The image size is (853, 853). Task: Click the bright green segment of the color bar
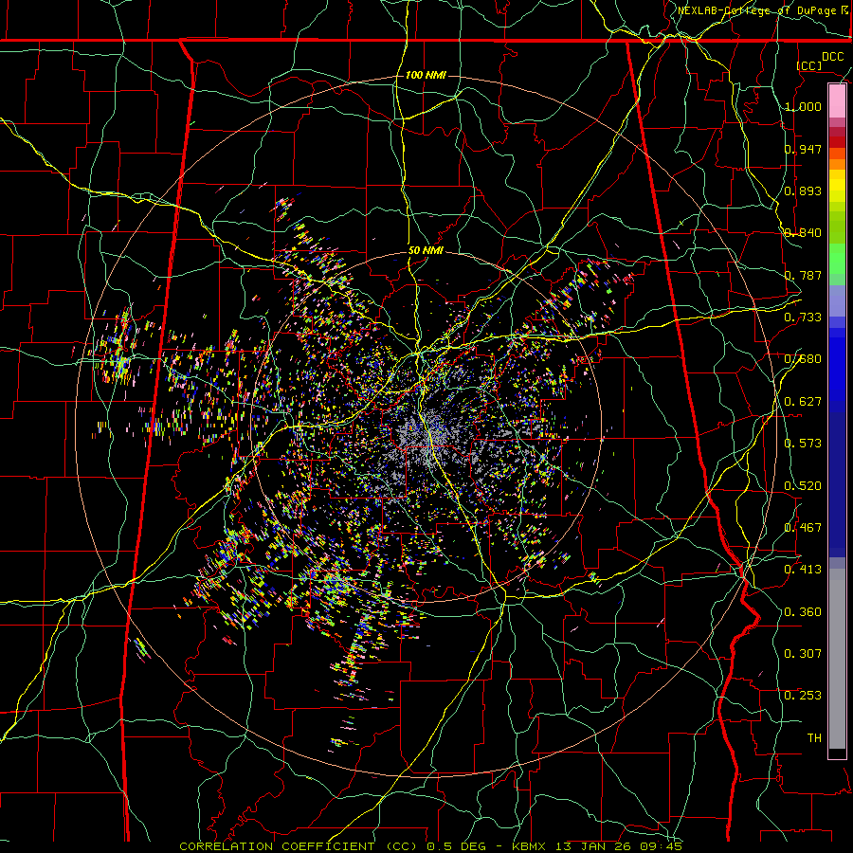(837, 259)
